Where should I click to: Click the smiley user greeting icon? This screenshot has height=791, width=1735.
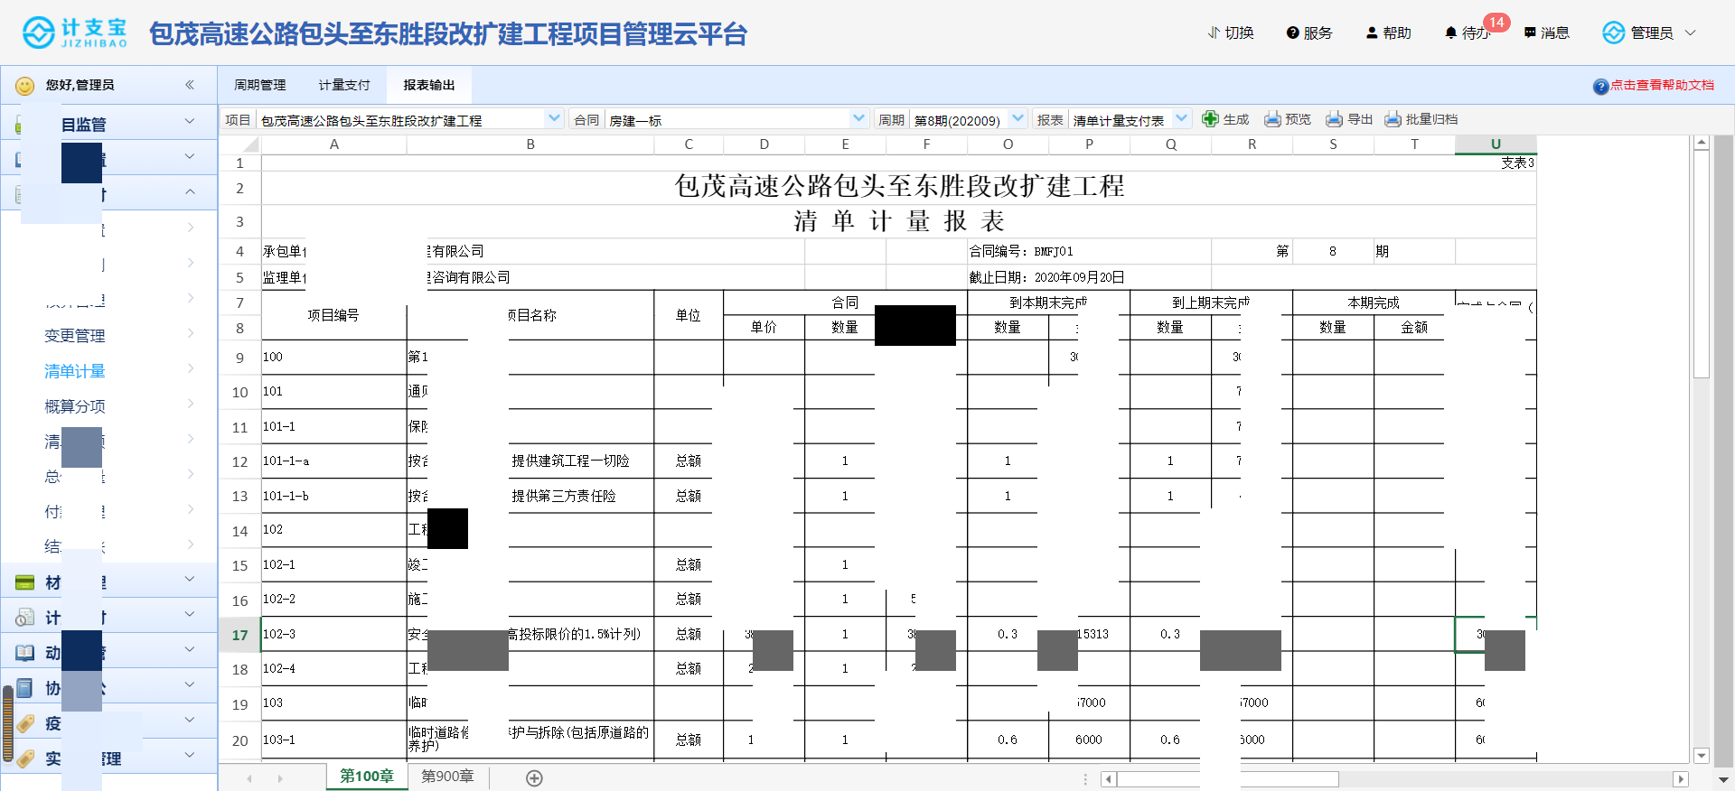pyautogui.click(x=25, y=85)
